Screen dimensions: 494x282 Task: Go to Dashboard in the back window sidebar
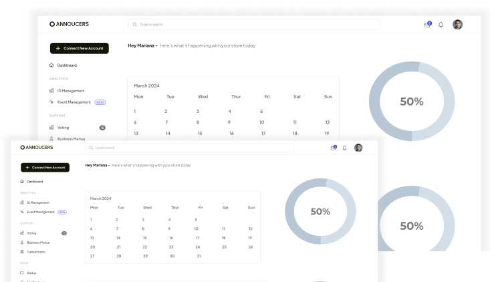point(66,65)
